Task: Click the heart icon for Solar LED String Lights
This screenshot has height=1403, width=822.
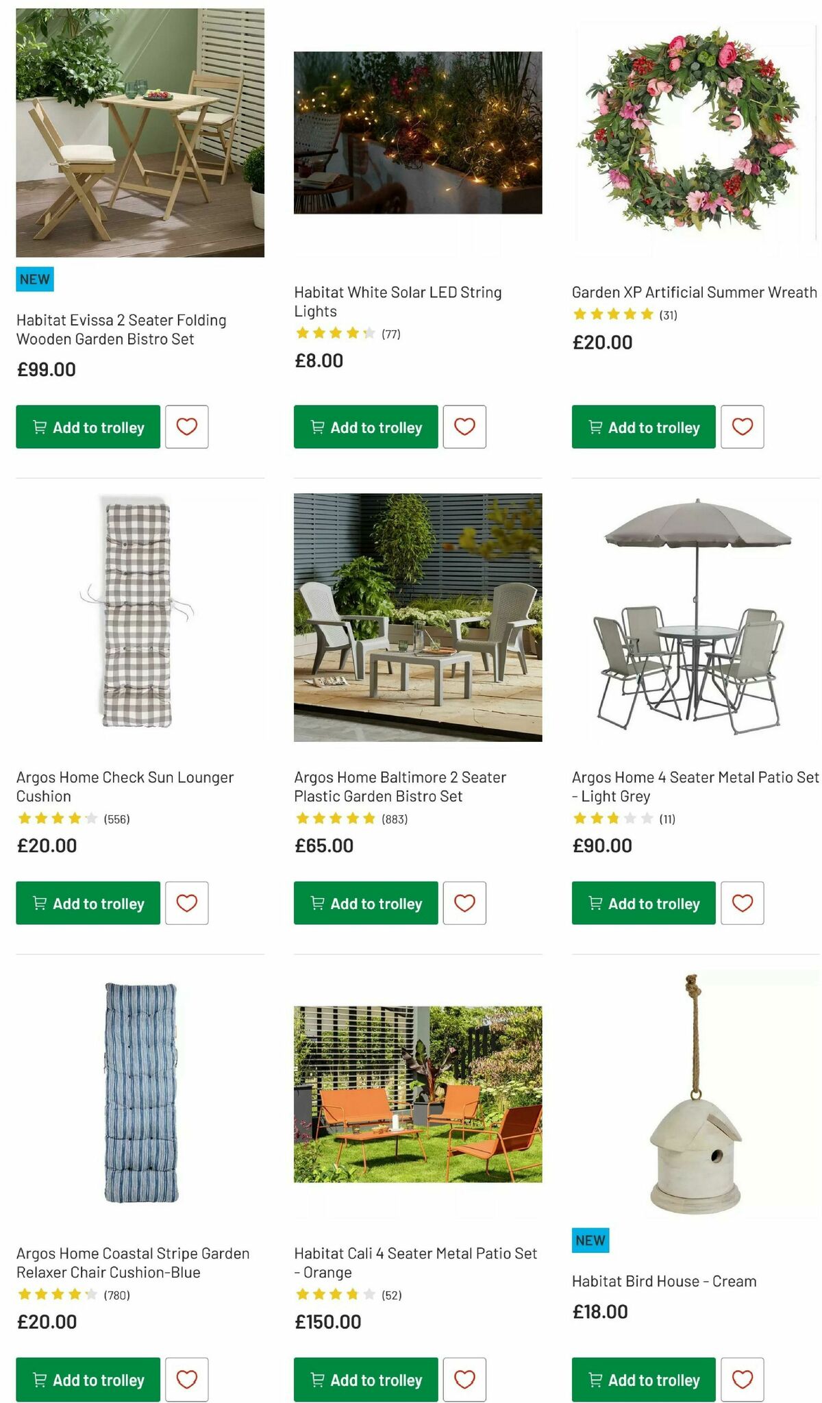Action: (464, 427)
